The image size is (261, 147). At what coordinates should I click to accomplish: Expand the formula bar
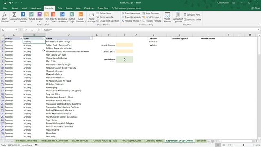pyautogui.click(x=259, y=30)
